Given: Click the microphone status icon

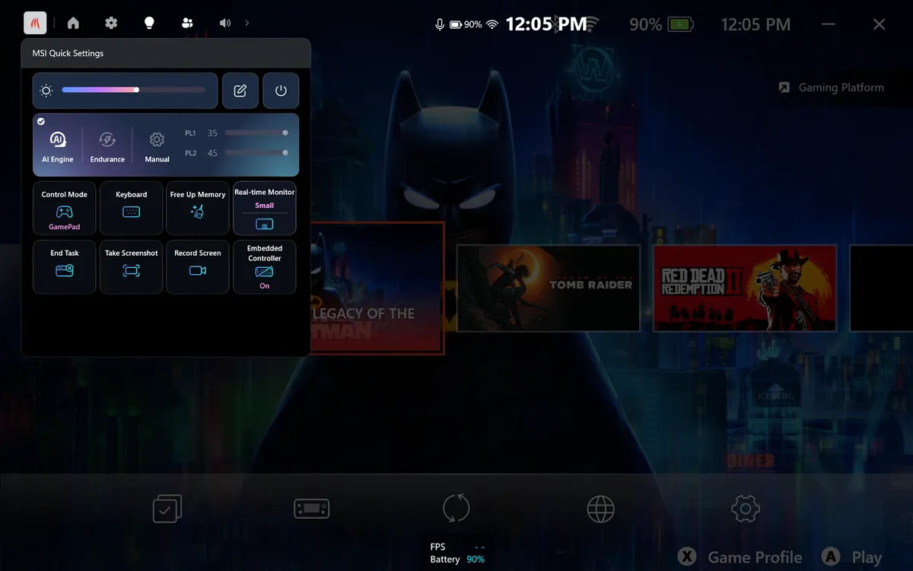Looking at the screenshot, I should pyautogui.click(x=440, y=24).
